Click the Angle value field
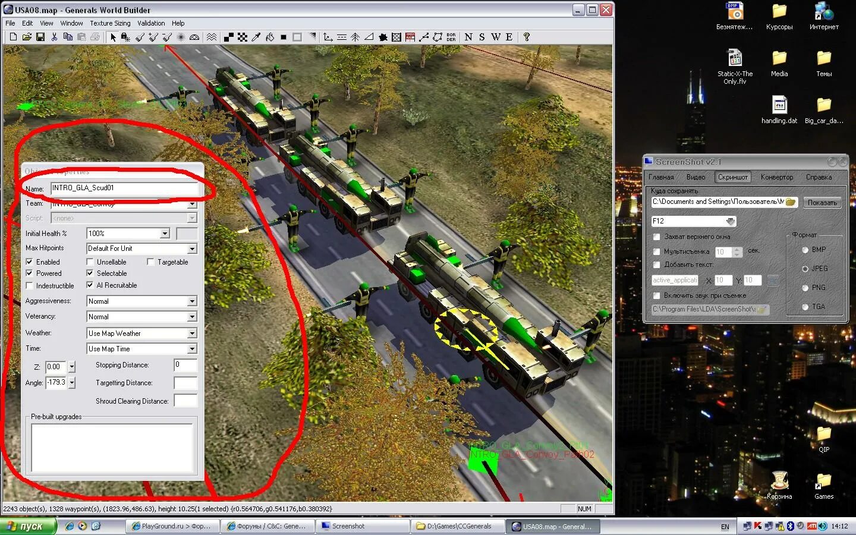856x535 pixels. click(56, 383)
